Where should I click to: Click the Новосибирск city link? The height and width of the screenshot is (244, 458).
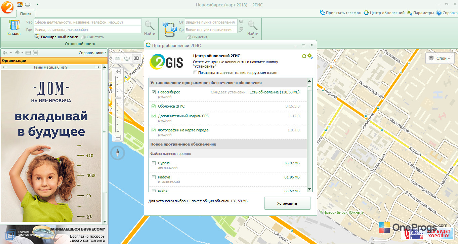(x=169, y=92)
